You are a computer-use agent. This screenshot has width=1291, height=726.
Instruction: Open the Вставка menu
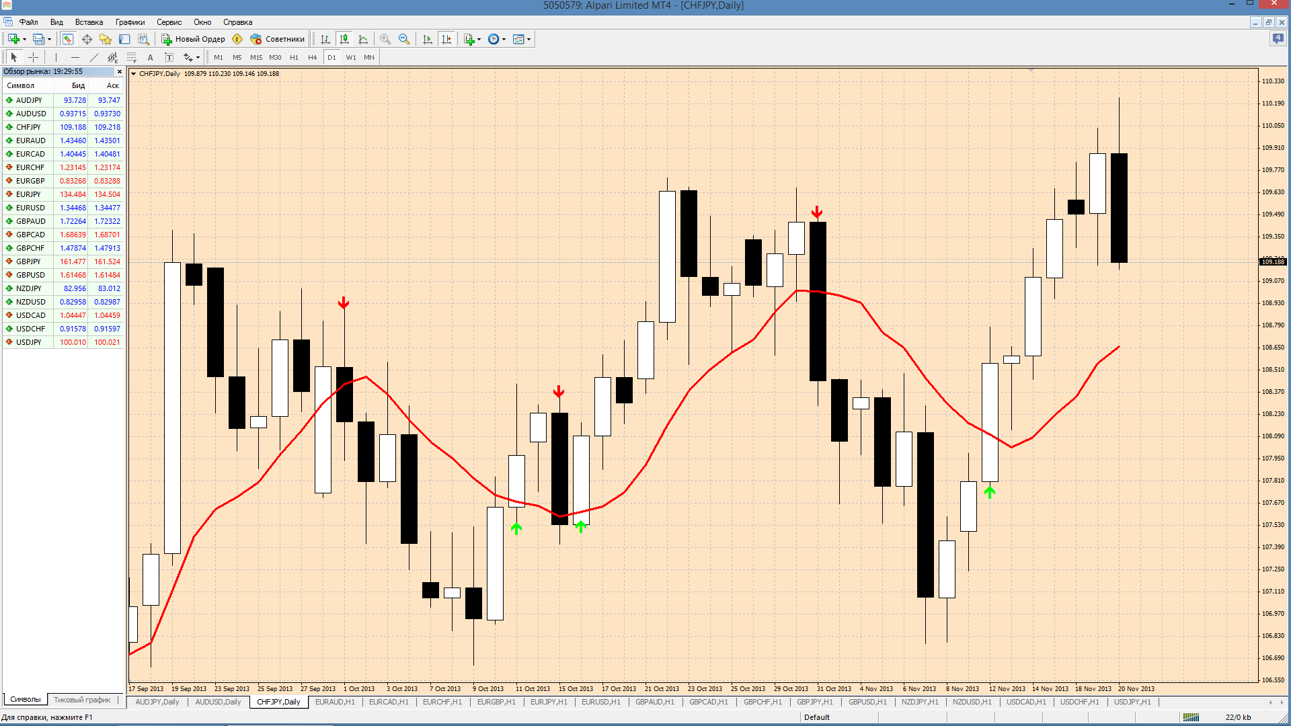click(x=89, y=22)
